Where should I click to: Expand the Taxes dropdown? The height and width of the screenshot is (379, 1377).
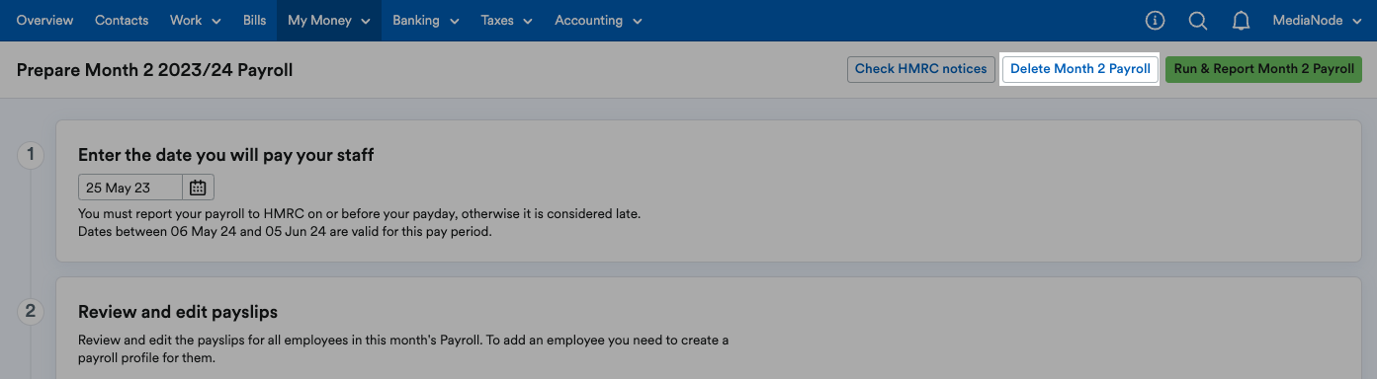click(507, 21)
